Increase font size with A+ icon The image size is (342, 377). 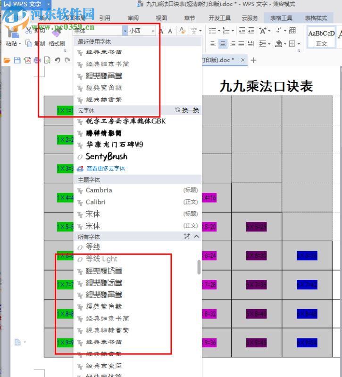pos(162,31)
